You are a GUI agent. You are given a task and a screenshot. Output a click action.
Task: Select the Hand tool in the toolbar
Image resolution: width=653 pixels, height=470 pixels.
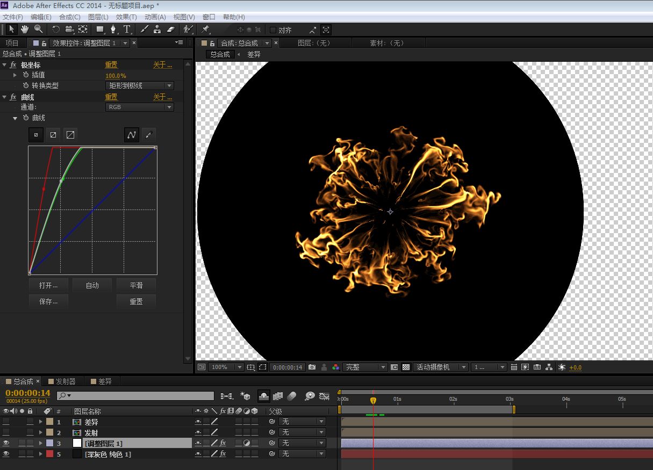click(25, 29)
